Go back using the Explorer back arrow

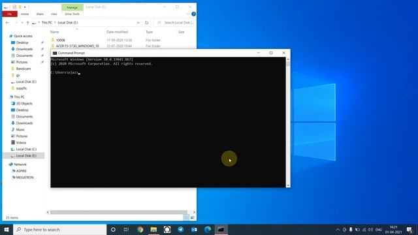pyautogui.click(x=7, y=23)
